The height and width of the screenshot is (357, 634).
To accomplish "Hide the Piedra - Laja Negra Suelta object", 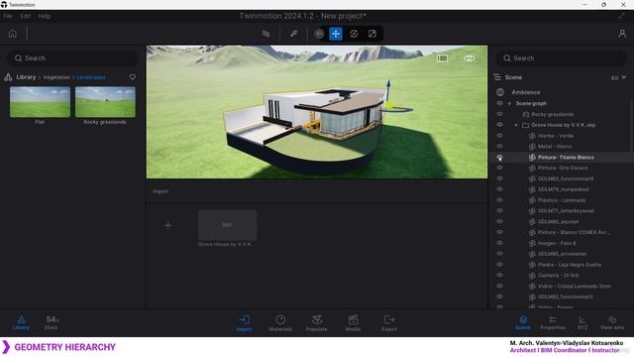I will [499, 265].
